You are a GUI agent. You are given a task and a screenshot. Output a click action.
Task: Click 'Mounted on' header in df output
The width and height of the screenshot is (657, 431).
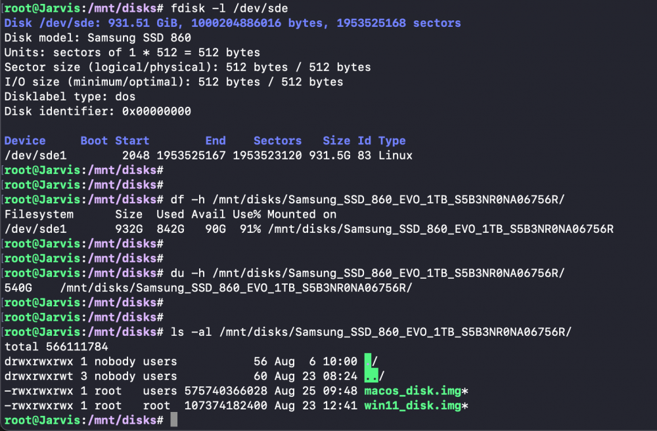point(302,215)
